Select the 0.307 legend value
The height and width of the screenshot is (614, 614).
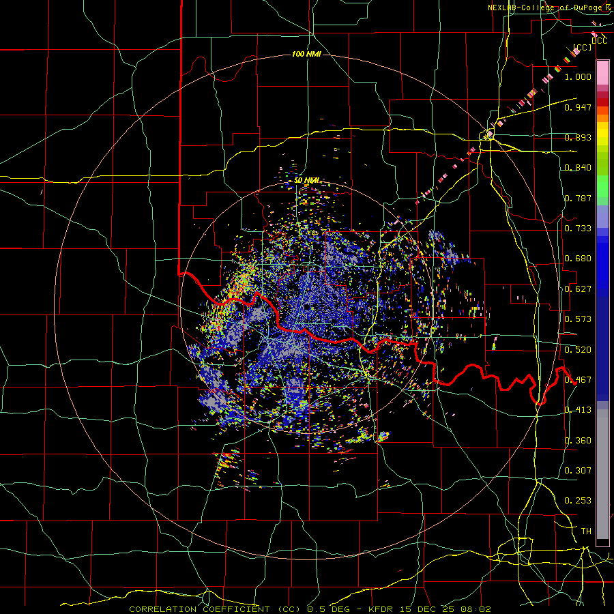(x=578, y=471)
